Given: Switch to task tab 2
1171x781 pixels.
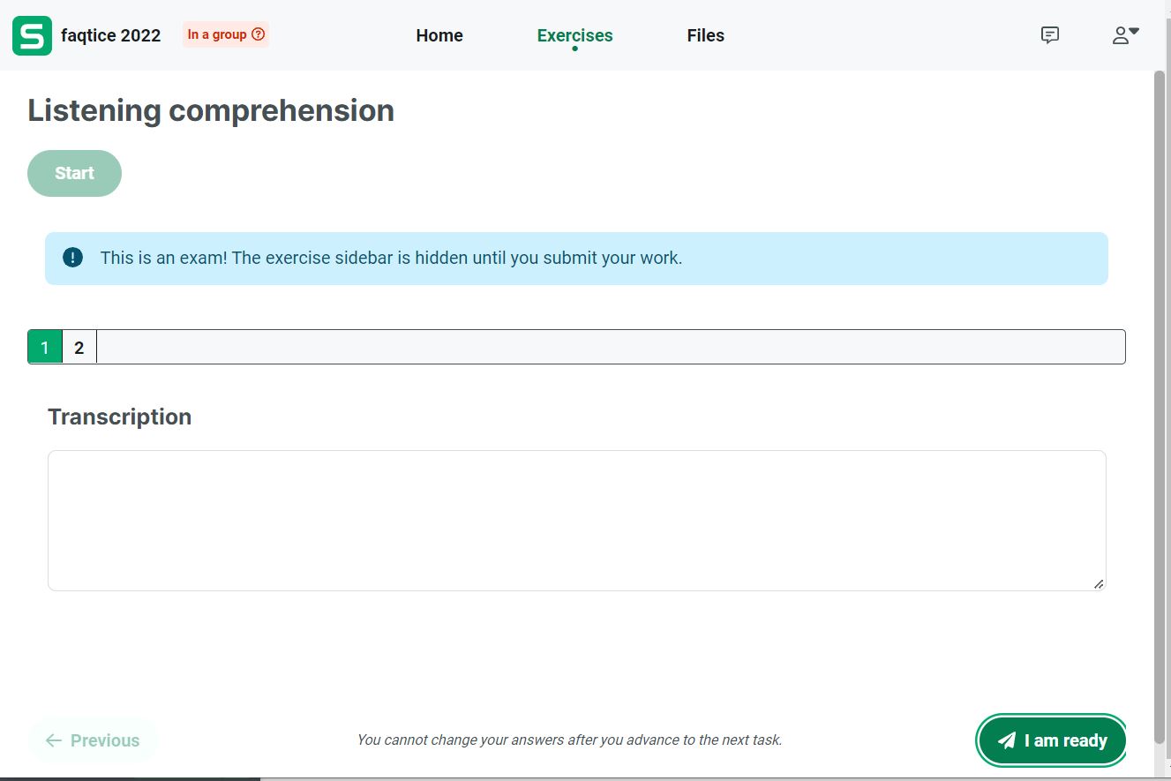Looking at the screenshot, I should click(79, 347).
